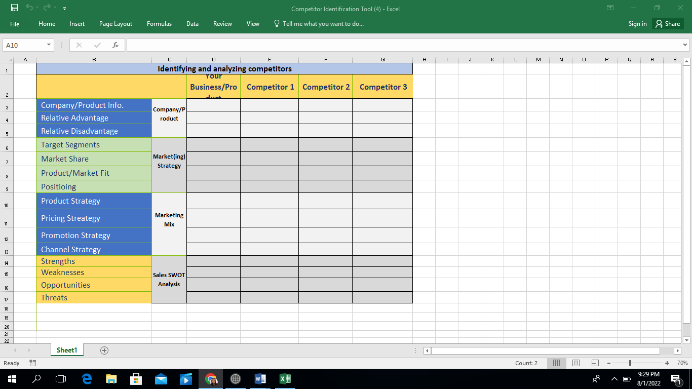692x389 pixels.
Task: Open the Ribbon Display Options dropdown
Action: tap(610, 8)
